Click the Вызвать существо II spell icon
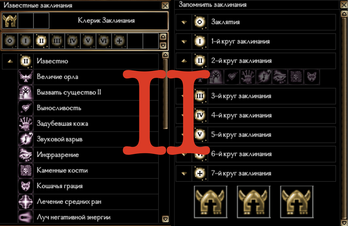This screenshot has width=348, height=226. coord(26,93)
